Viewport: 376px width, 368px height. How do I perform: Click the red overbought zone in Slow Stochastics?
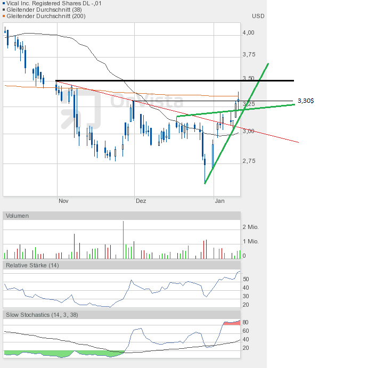coord(232,323)
